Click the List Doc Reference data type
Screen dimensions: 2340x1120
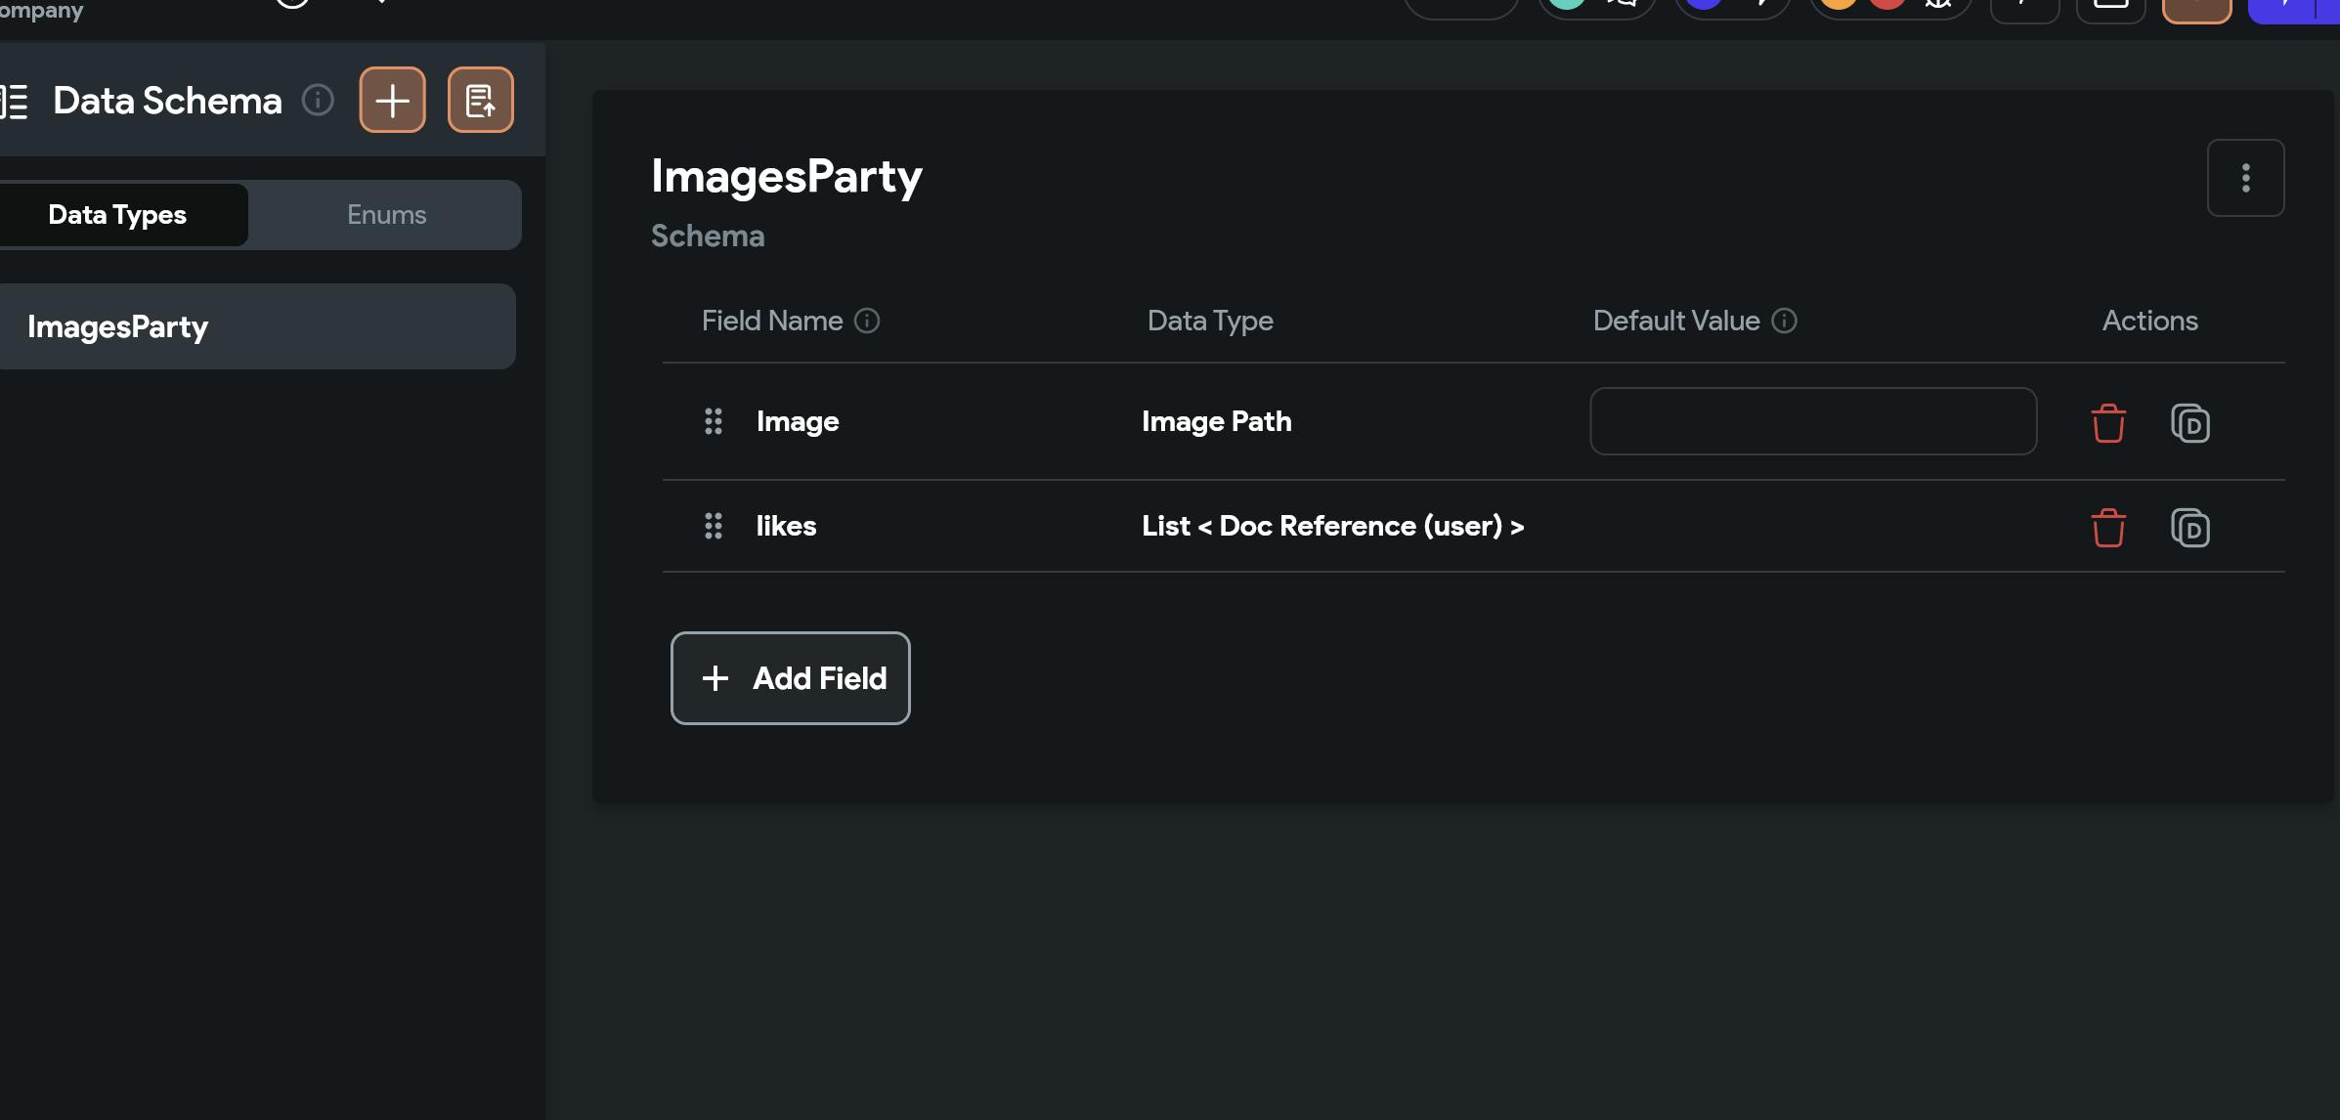[1332, 526]
